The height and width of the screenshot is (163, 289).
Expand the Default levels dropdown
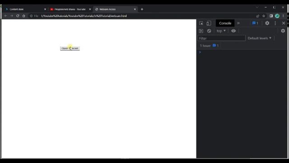coord(259,38)
